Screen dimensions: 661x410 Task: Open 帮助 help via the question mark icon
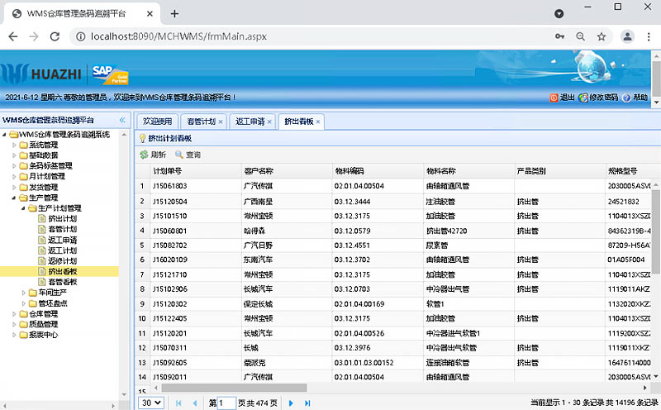coord(627,98)
